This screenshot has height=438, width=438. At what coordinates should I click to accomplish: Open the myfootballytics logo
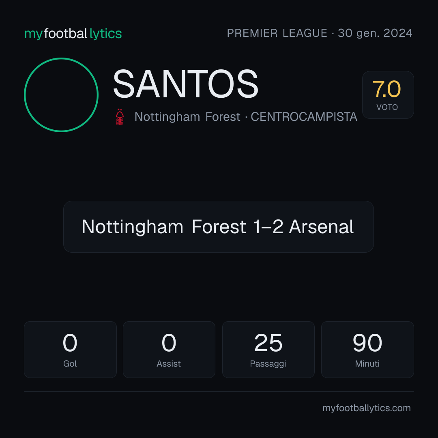tap(73, 34)
